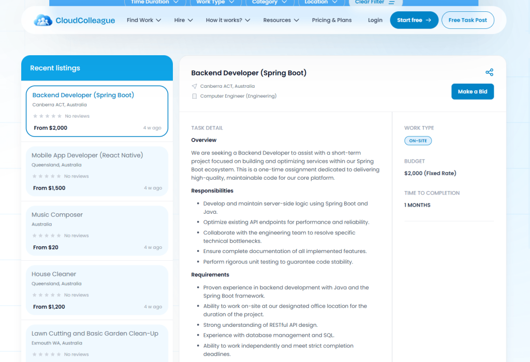Click the ON-SITE work type badge
This screenshot has height=362, width=530.
click(418, 140)
